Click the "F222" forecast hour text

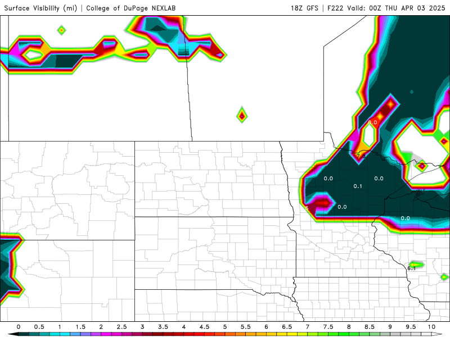pyautogui.click(x=335, y=8)
